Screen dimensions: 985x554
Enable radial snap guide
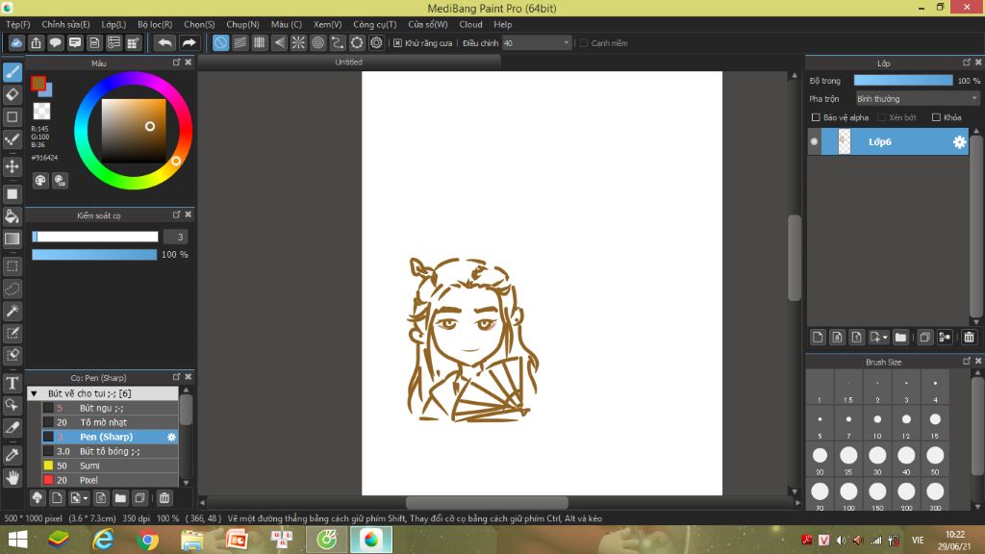point(298,42)
